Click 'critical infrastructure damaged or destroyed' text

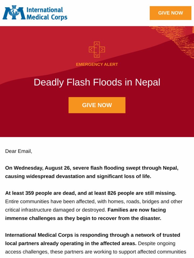[56, 210]
